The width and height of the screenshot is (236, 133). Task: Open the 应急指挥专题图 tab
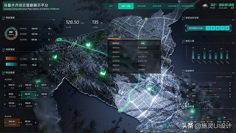(x=187, y=6)
